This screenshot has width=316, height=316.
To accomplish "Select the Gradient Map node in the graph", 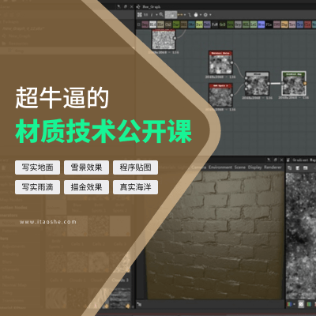I will tap(294, 83).
